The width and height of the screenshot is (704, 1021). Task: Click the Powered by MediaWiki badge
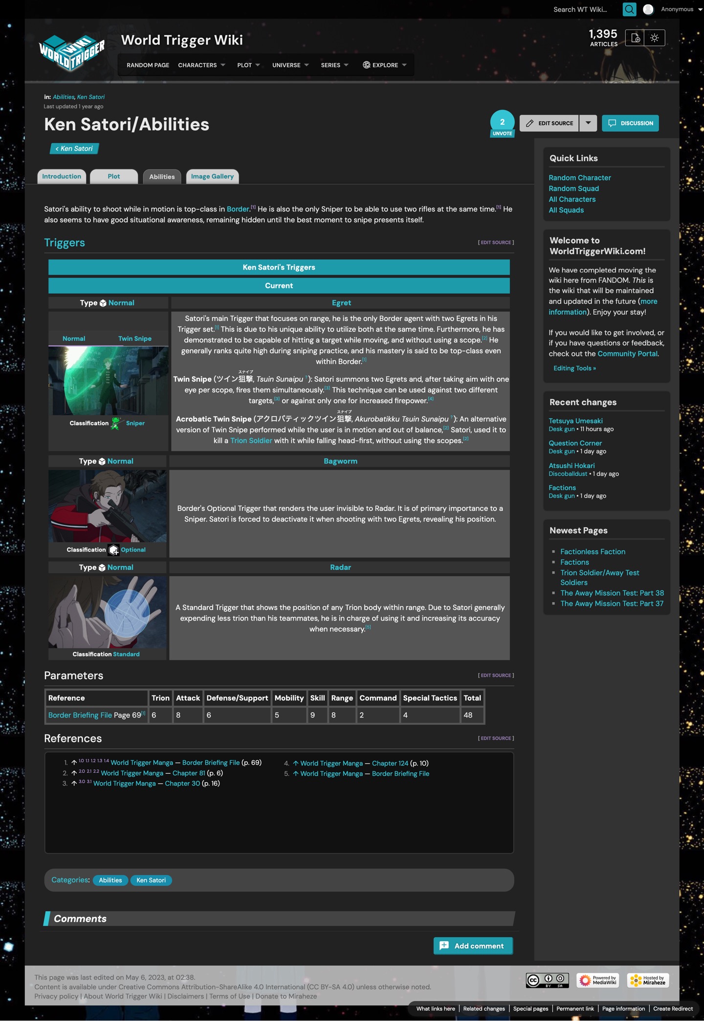597,980
